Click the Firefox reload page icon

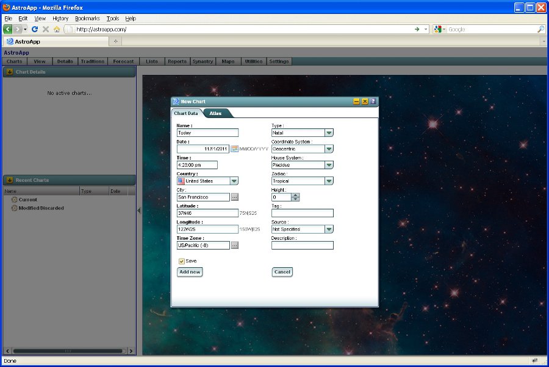click(35, 29)
